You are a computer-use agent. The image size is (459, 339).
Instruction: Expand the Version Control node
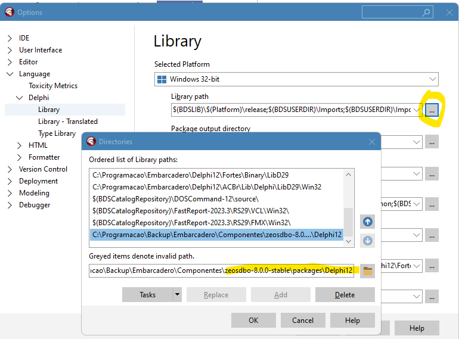pos(10,169)
